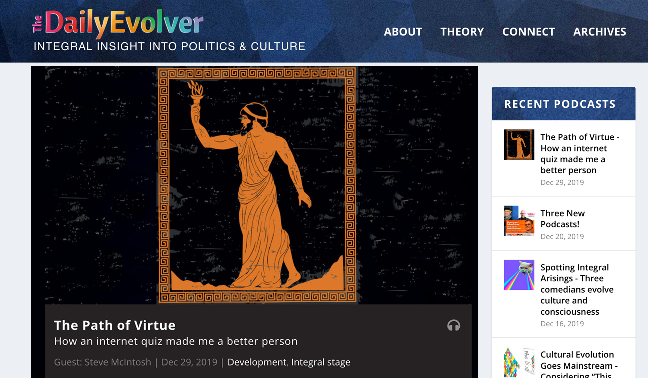
Task: Click the subtitle about internet quiz
Action: click(176, 341)
